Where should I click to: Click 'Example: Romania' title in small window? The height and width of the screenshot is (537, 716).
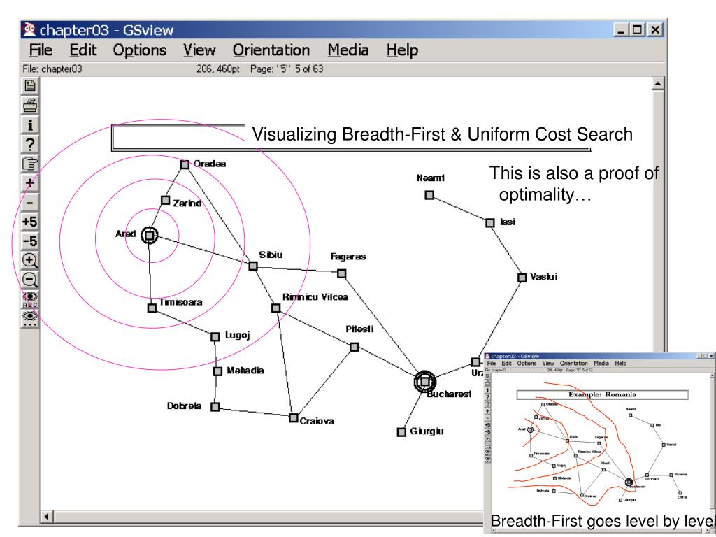[x=602, y=394]
